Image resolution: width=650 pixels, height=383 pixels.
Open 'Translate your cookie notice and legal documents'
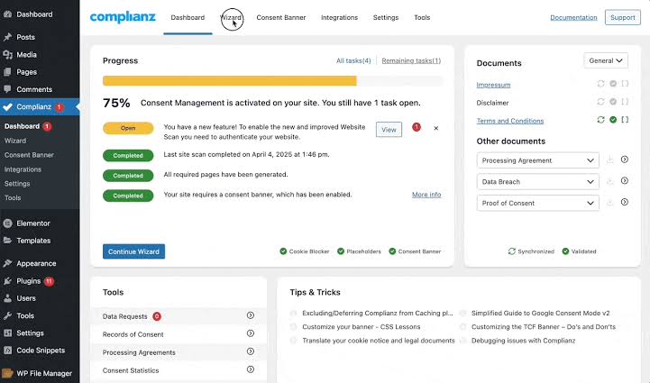[x=379, y=341]
